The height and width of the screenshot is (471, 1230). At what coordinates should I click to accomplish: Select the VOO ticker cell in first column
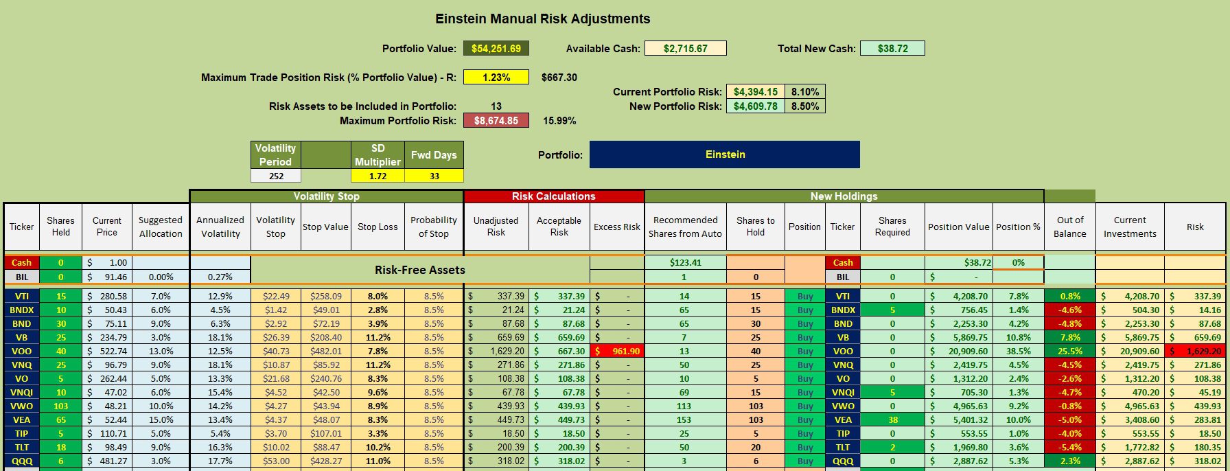pyautogui.click(x=21, y=351)
